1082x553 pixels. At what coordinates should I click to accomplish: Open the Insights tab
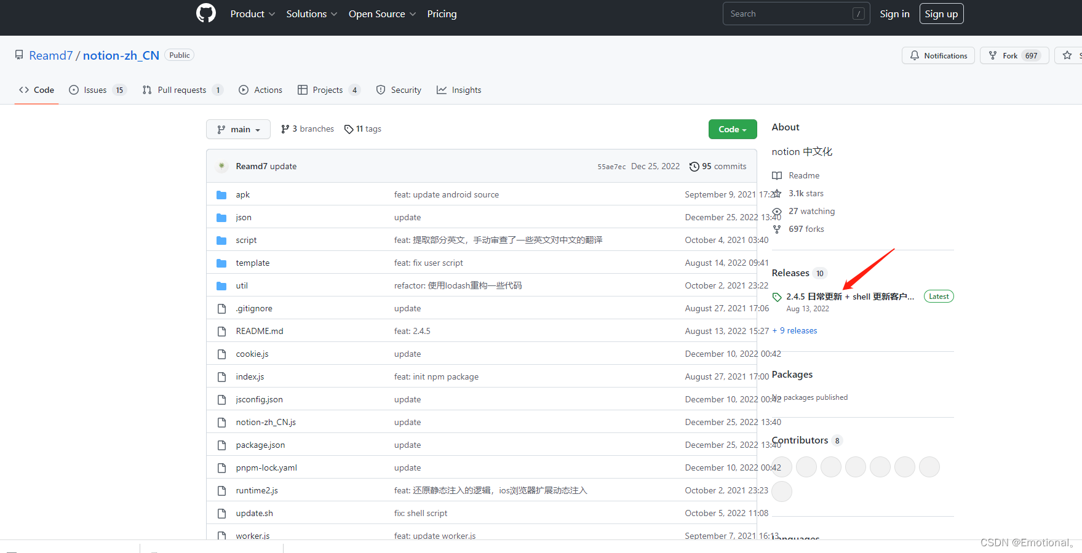459,90
